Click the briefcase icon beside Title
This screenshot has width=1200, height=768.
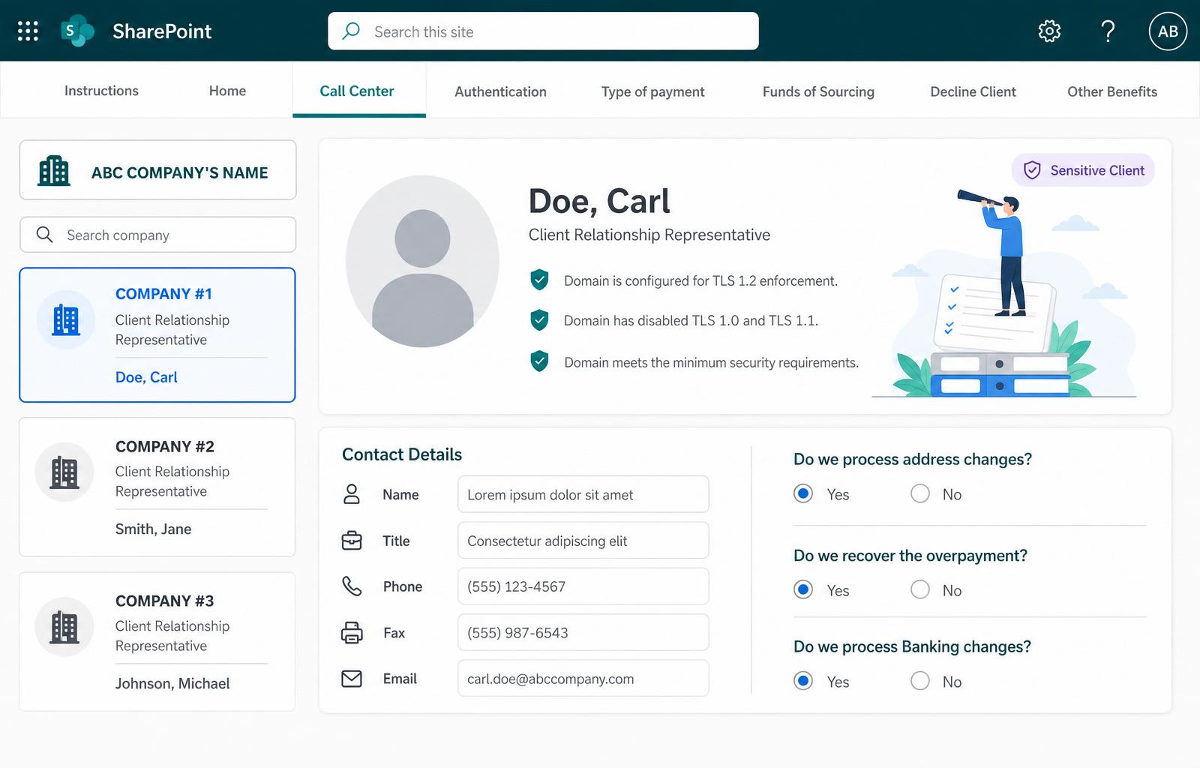[x=352, y=540]
